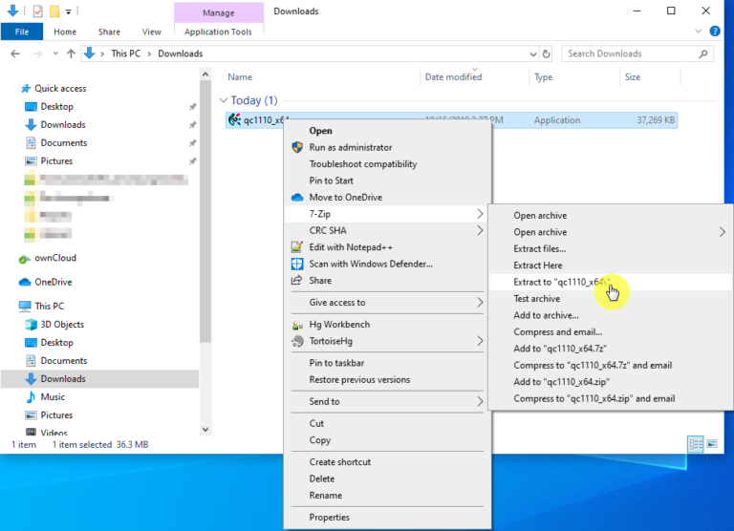
Task: Click the Share icon in context menu
Action: pyautogui.click(x=297, y=281)
